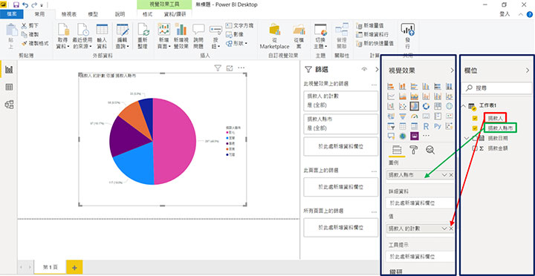Select the pie chart visualization type

pos(415,106)
